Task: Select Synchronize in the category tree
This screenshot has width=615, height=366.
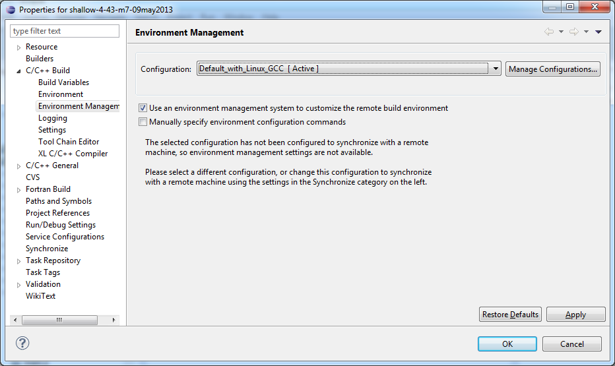Action: tap(47, 249)
